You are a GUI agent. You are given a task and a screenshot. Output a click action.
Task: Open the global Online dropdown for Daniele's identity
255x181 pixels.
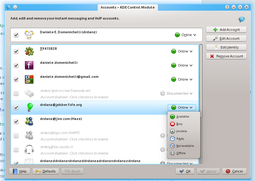(185, 35)
